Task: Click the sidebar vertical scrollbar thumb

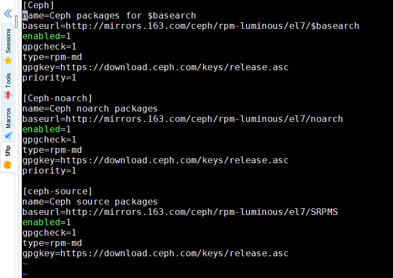Action: point(16,22)
